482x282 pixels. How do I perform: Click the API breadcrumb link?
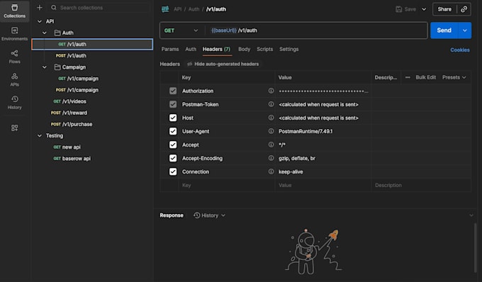click(x=178, y=9)
